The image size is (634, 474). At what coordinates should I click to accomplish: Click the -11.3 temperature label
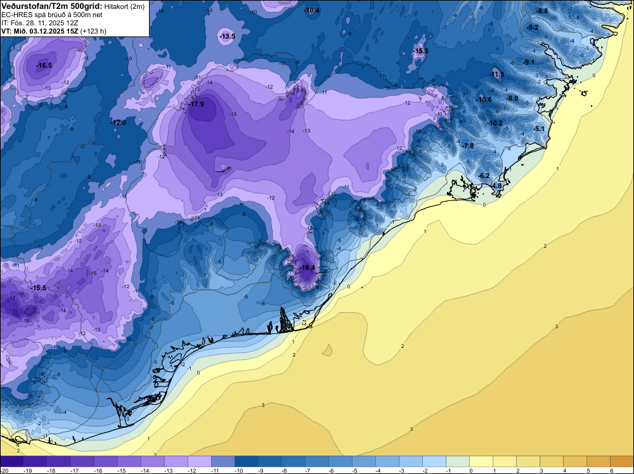(x=497, y=74)
